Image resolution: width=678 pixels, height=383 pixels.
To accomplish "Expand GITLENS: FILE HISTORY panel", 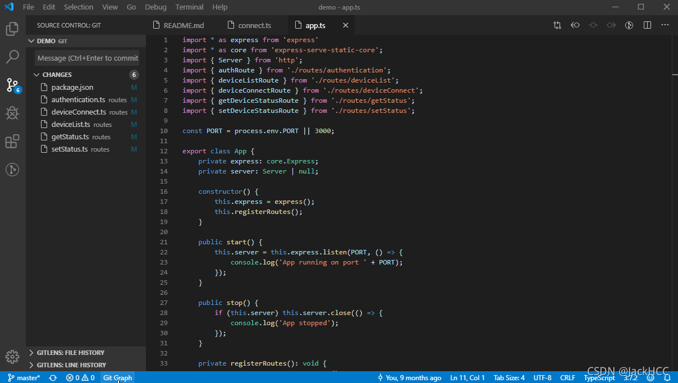I will (x=86, y=353).
